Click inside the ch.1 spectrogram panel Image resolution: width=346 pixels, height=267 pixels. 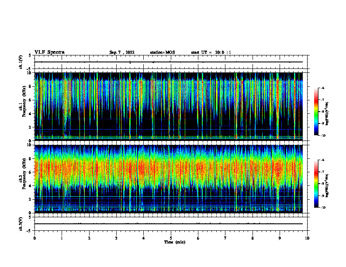pyautogui.click(x=169, y=106)
